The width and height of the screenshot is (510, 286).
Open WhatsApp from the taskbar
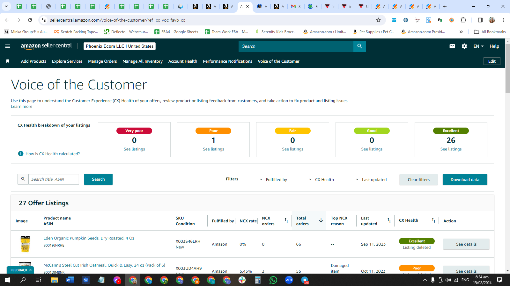click(x=273, y=280)
